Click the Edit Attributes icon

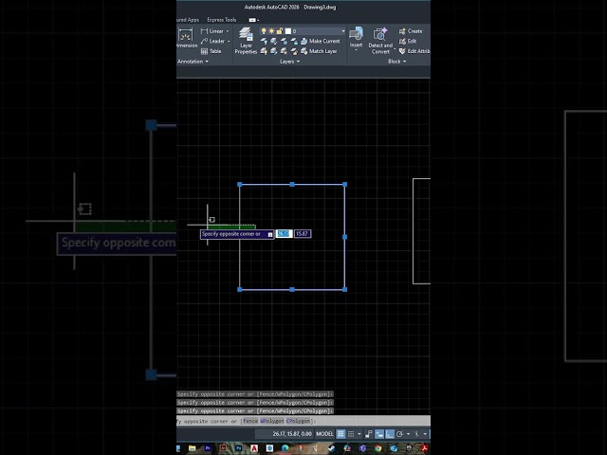(x=402, y=51)
